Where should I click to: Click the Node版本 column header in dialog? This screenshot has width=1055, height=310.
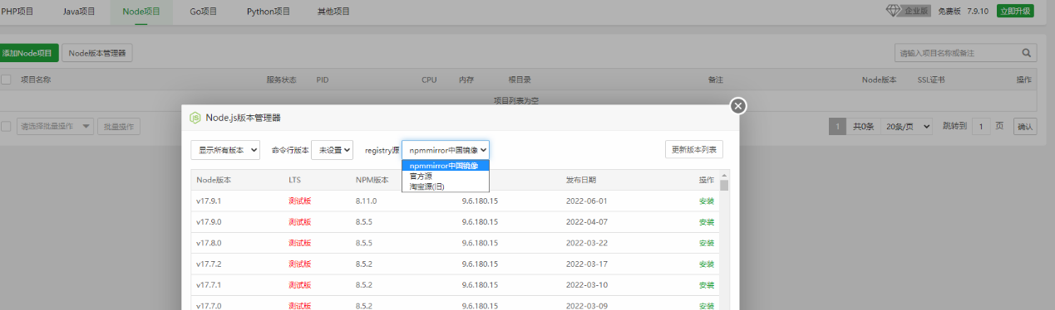point(214,180)
